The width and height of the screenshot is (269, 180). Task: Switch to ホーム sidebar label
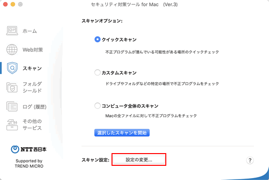(x=30, y=31)
